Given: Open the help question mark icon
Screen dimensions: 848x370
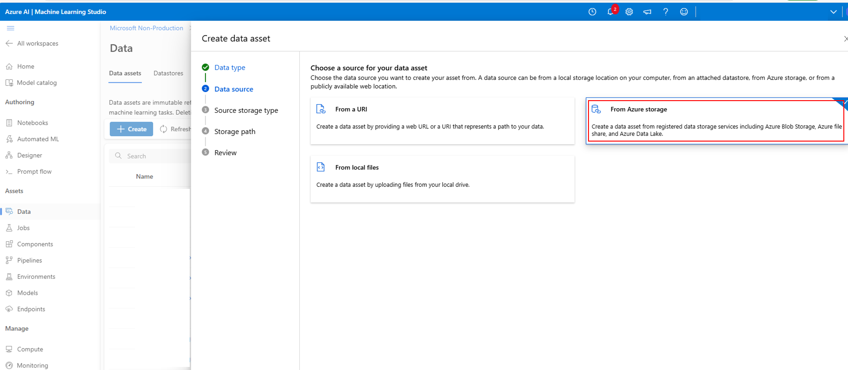Looking at the screenshot, I should 665,12.
